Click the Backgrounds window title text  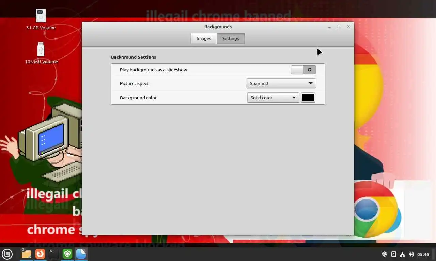[x=218, y=27]
